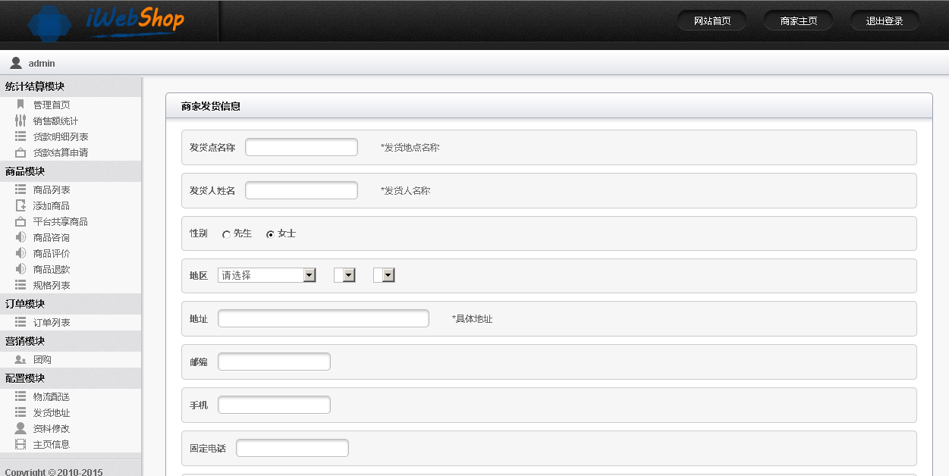This screenshot has width=949, height=476.
Task: Click the list icon beside 物流配送
Action: pos(20,396)
